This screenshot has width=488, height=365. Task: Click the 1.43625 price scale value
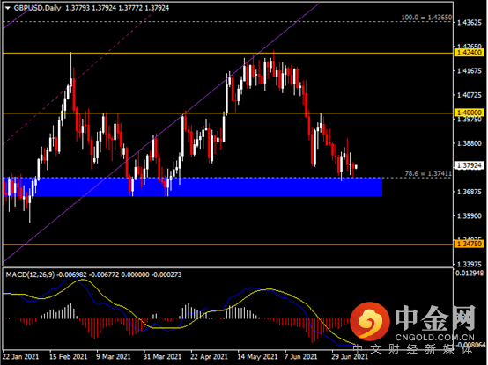pos(469,23)
